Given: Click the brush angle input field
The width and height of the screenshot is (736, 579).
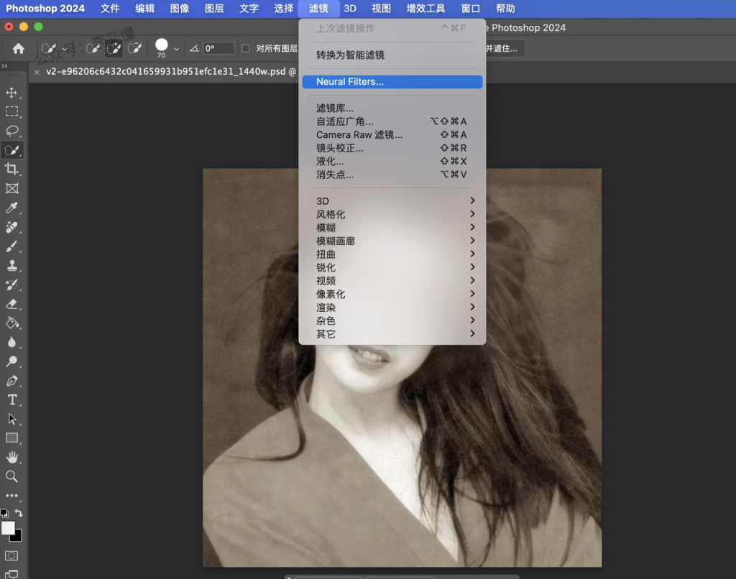Looking at the screenshot, I should (x=218, y=48).
